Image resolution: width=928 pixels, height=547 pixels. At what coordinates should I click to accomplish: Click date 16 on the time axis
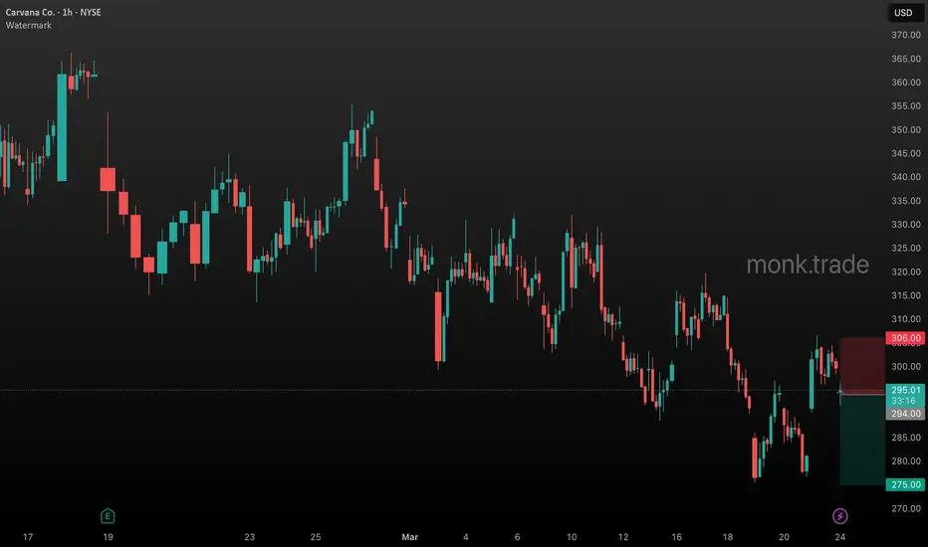point(676,537)
